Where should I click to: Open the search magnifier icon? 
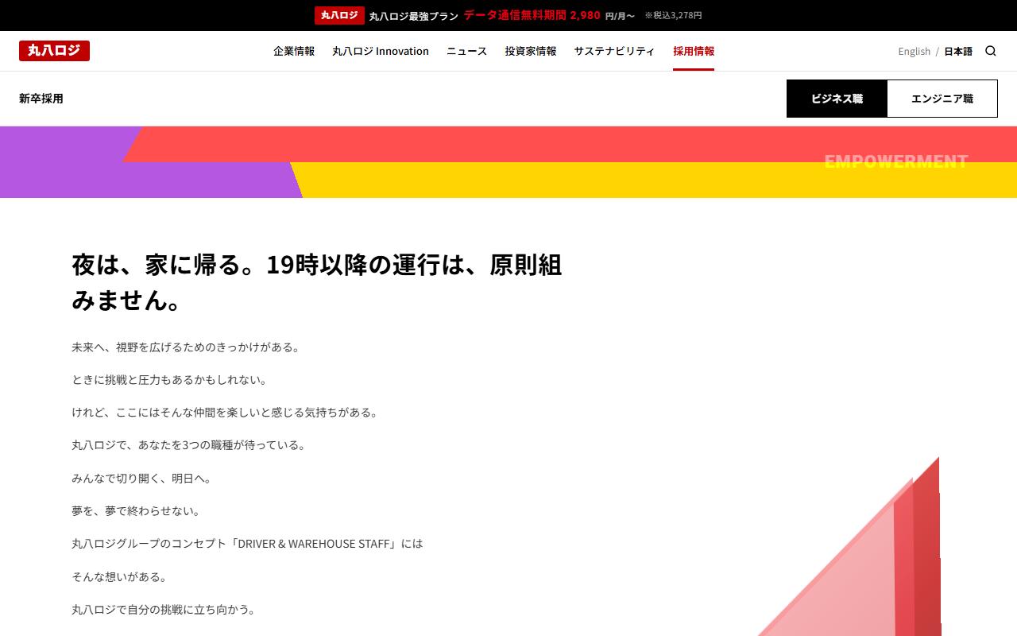pos(991,51)
